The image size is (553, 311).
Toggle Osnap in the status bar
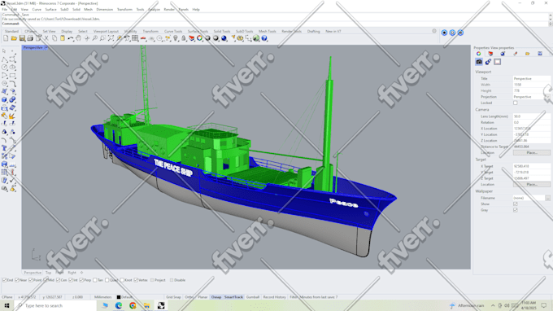(x=216, y=297)
